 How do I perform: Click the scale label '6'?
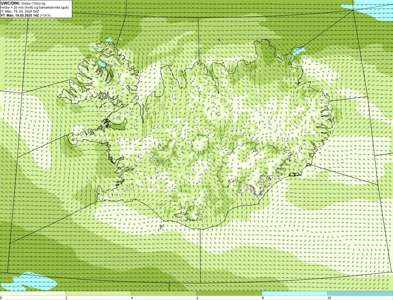click(197, 298)
